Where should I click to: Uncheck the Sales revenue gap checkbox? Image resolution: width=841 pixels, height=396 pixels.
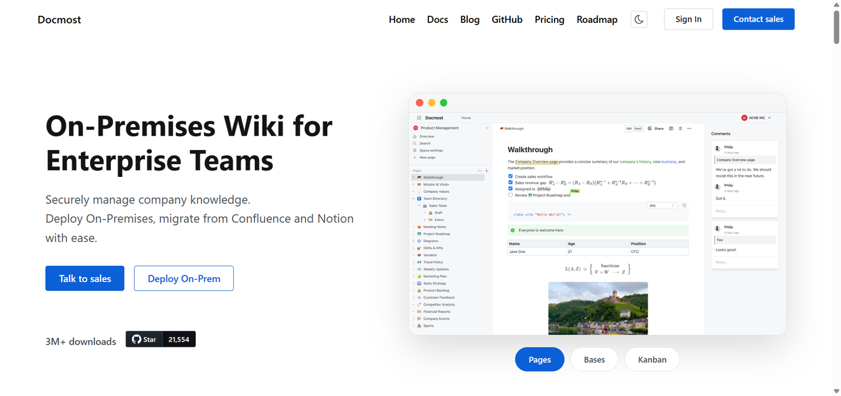[x=511, y=182]
